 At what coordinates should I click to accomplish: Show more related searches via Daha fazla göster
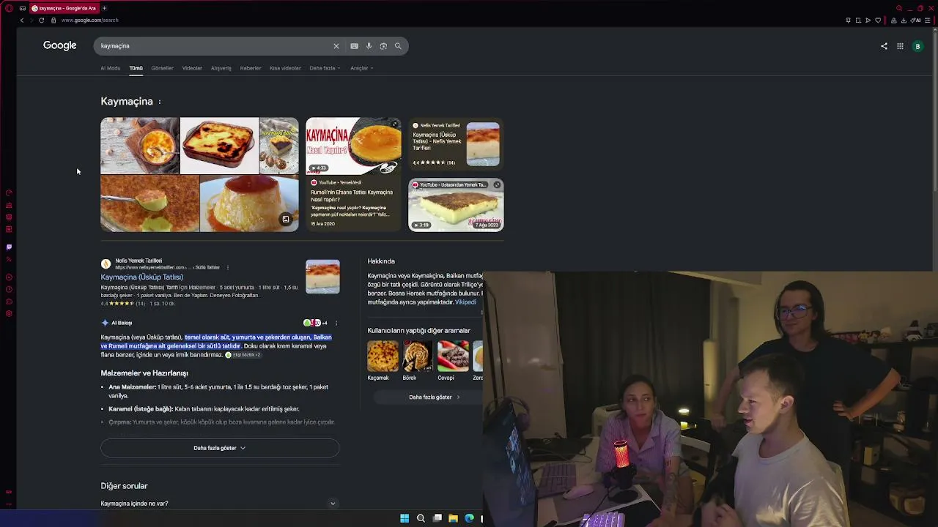pyautogui.click(x=435, y=397)
